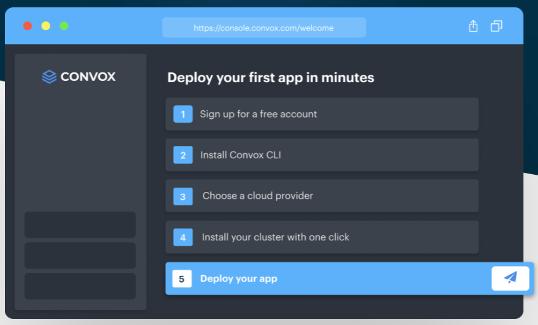Open 'Sign up for a free account' step
The width and height of the screenshot is (538, 325).
[x=322, y=114]
